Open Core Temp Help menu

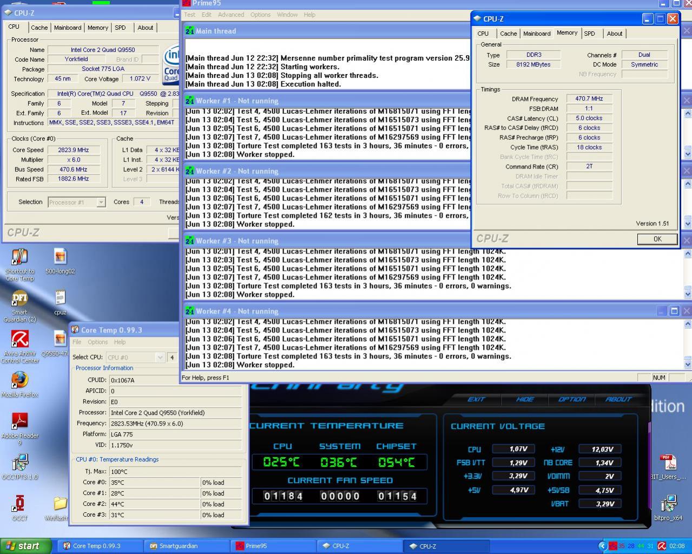pos(120,342)
